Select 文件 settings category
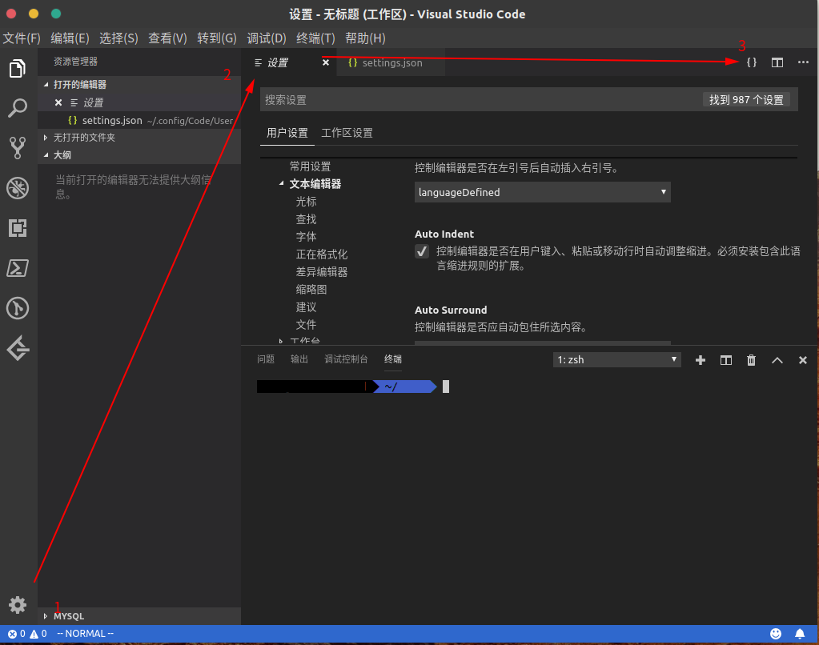819x645 pixels. pos(306,325)
